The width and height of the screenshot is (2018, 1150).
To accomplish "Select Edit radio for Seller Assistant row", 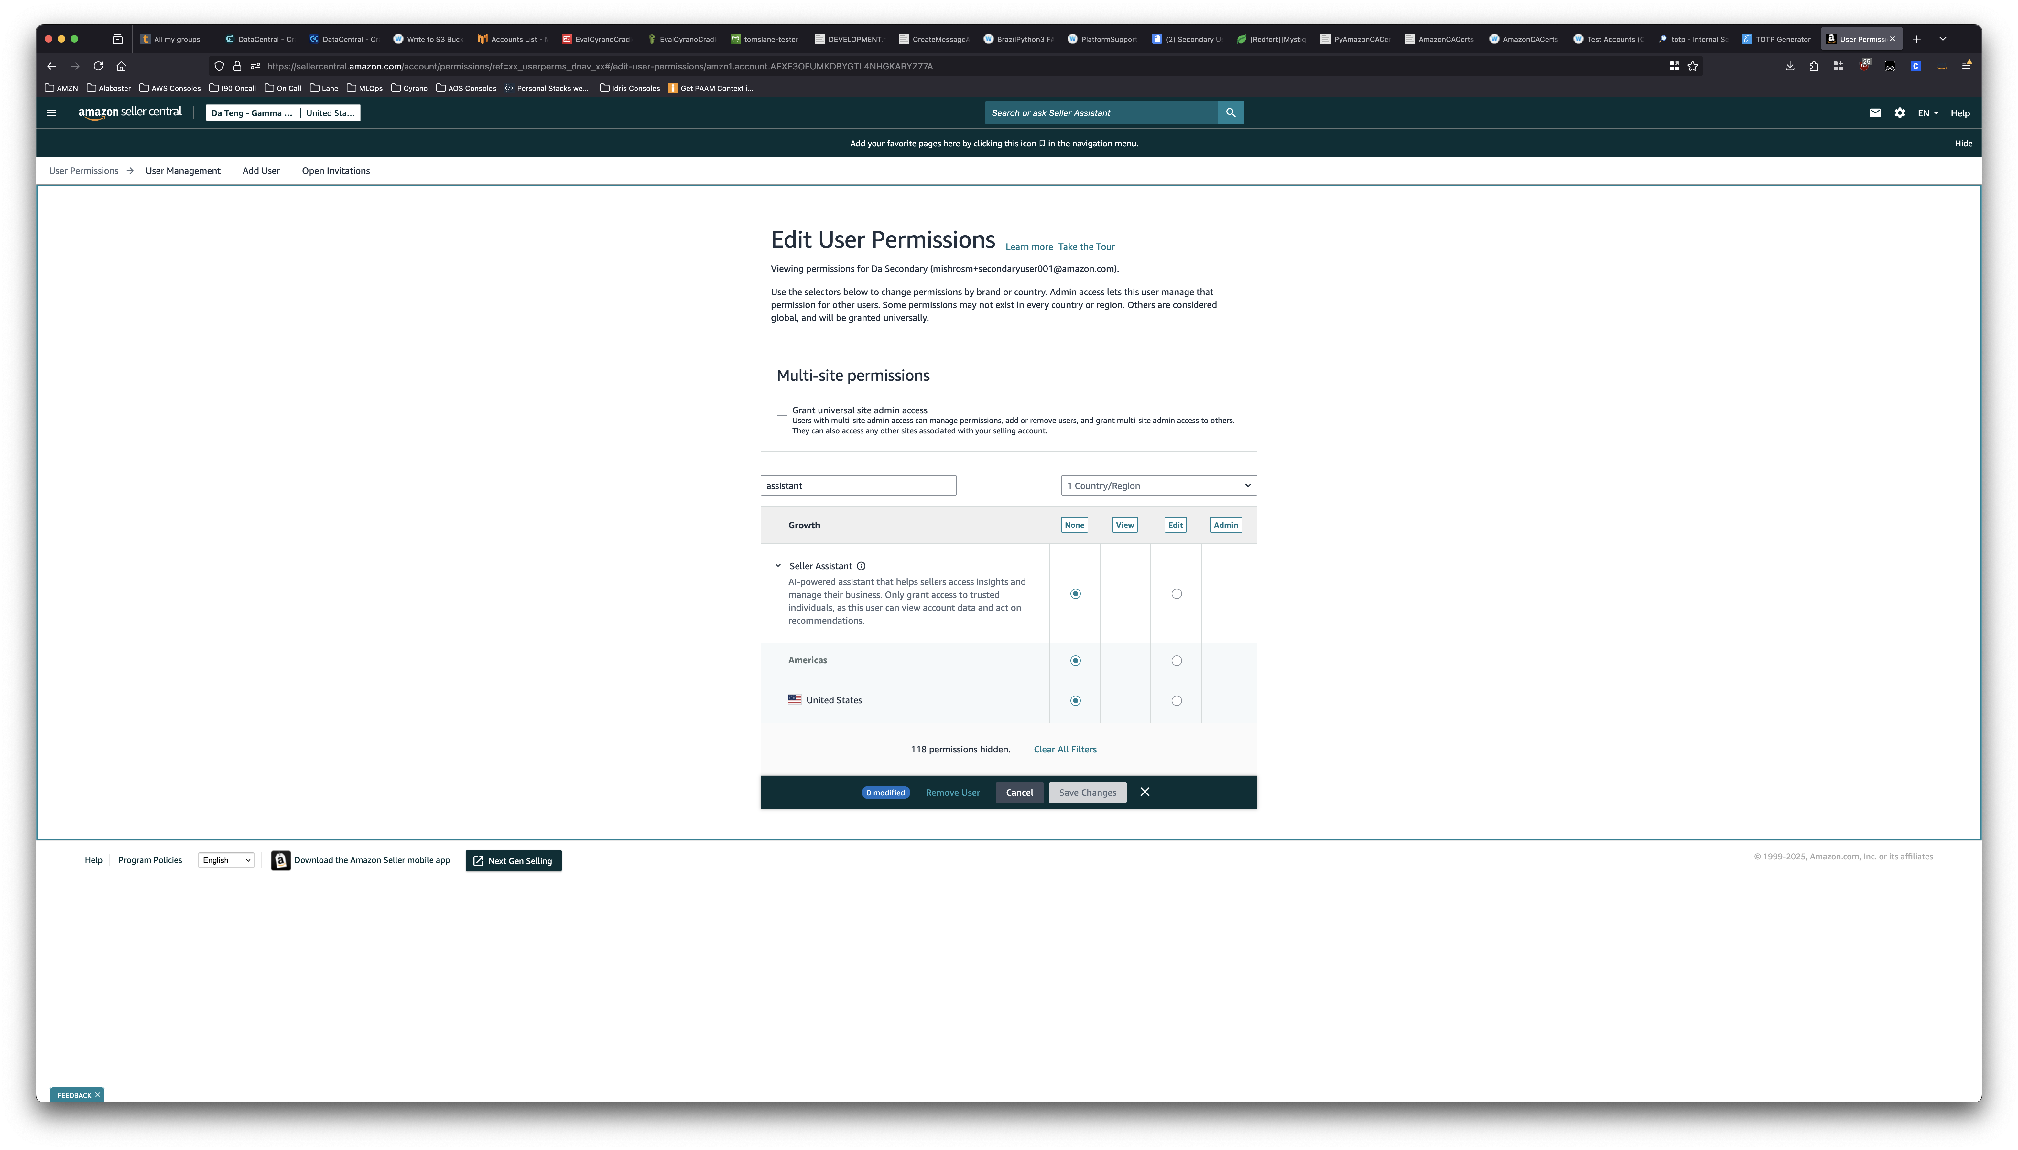I will [x=1177, y=594].
